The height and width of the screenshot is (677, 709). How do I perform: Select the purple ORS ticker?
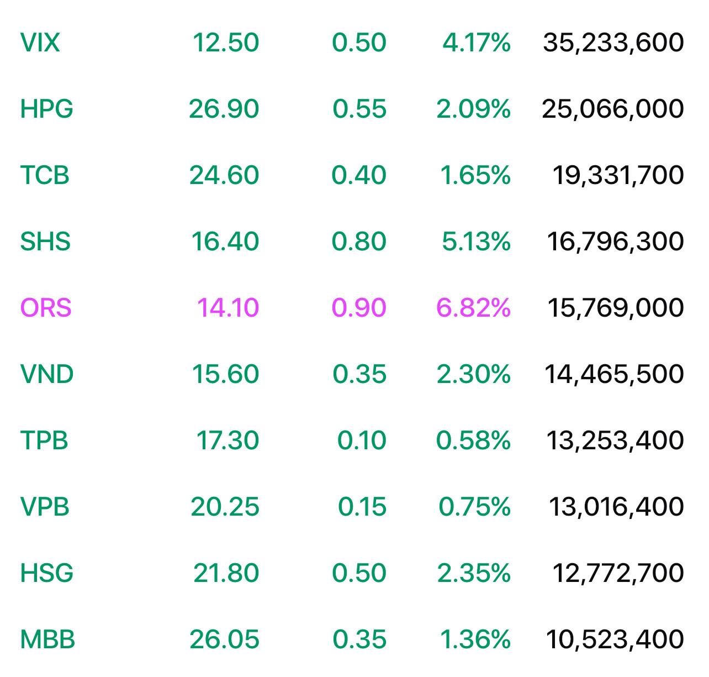click(x=46, y=308)
